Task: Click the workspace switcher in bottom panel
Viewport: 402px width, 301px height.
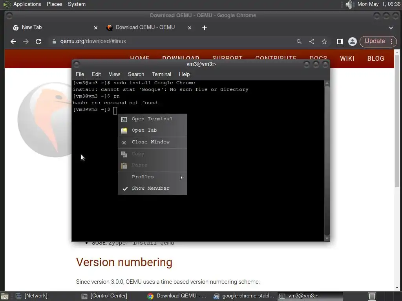Action: tap(372, 296)
